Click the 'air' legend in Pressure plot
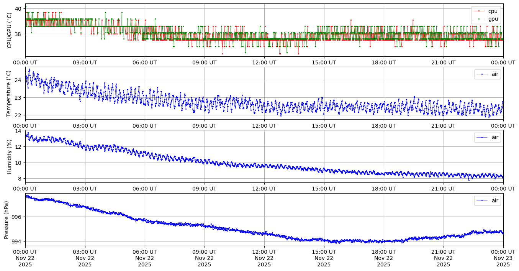 495,200
